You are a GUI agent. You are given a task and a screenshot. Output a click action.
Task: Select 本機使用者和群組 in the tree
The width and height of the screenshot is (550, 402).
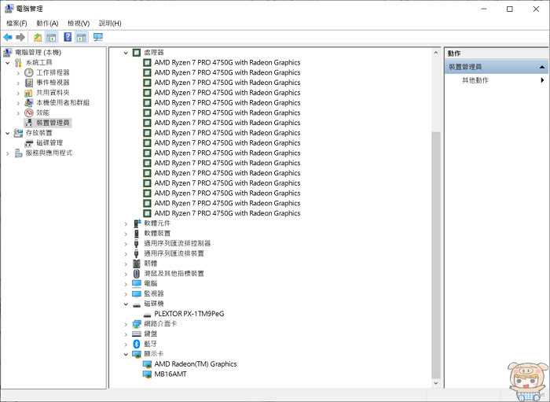[x=63, y=102]
